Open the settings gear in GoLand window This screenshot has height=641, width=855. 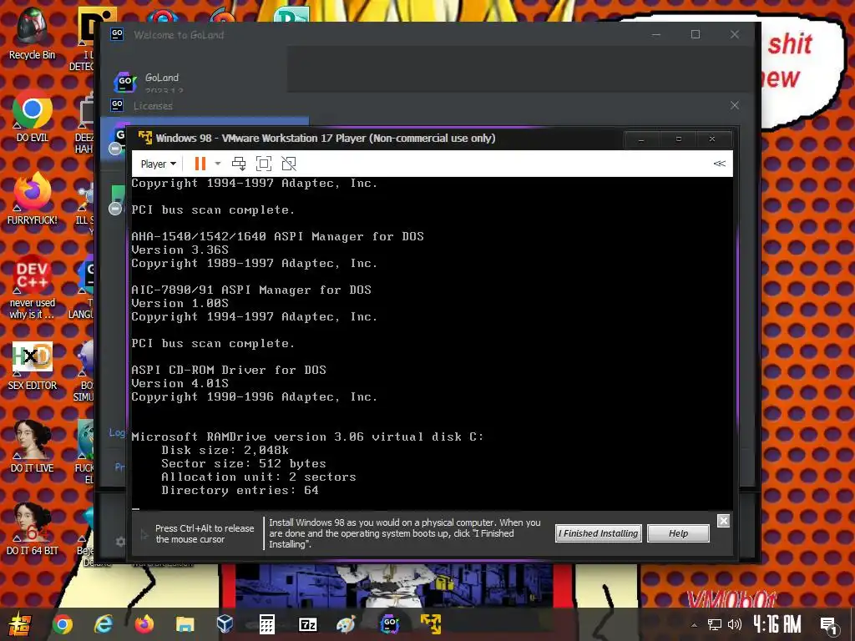point(120,542)
